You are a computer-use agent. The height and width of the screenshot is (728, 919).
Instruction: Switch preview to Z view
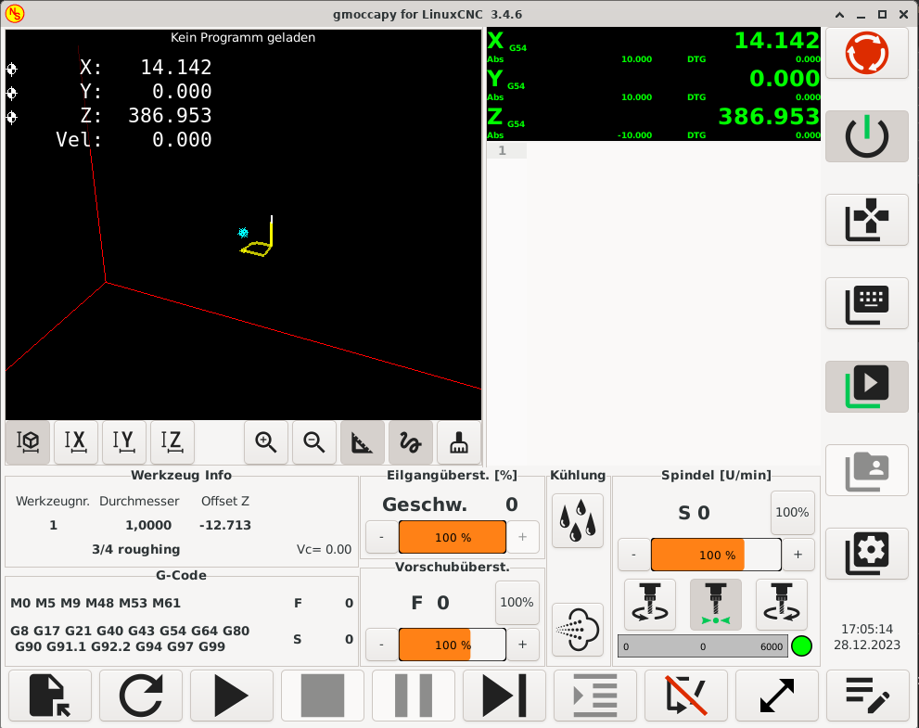[172, 442]
